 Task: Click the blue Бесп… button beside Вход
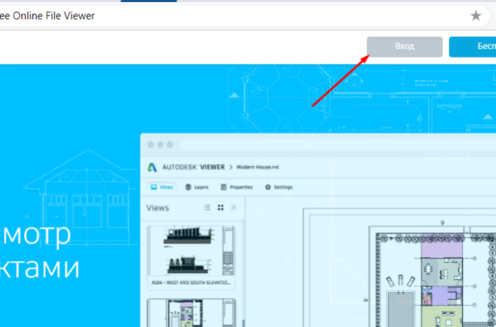coord(473,47)
